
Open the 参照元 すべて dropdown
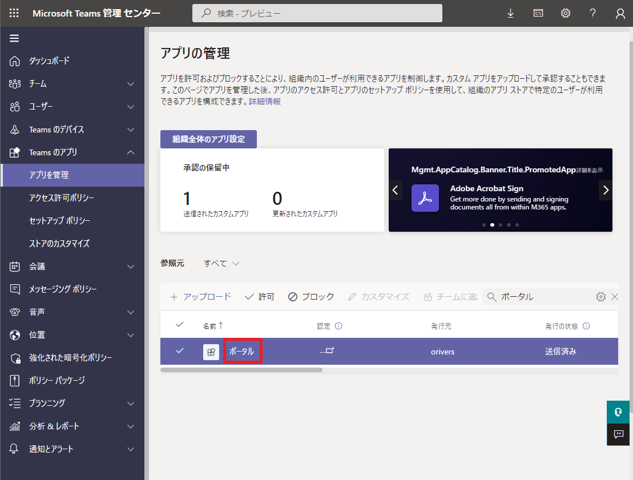pyautogui.click(x=221, y=264)
